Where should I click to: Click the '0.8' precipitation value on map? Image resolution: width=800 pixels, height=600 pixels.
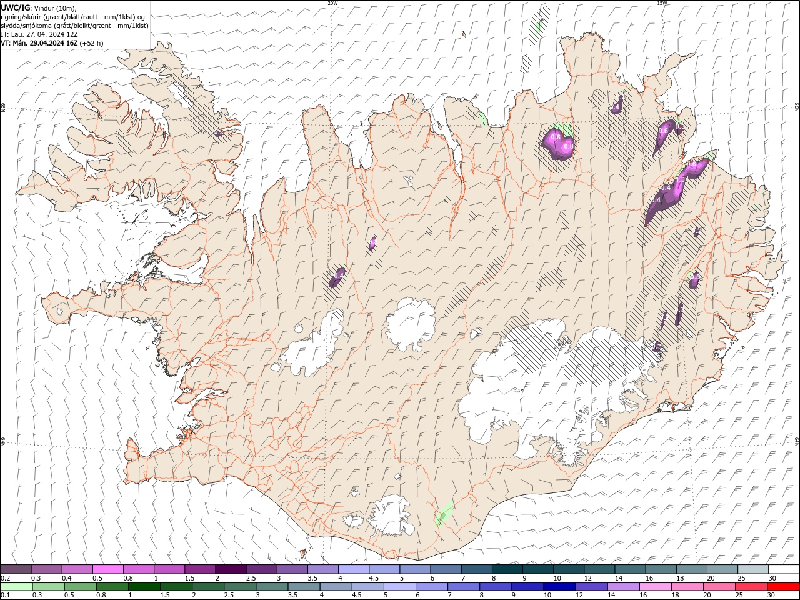(x=568, y=146)
